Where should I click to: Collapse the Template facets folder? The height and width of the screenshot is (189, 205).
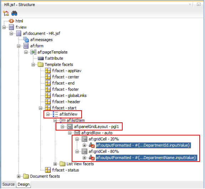point(34,65)
